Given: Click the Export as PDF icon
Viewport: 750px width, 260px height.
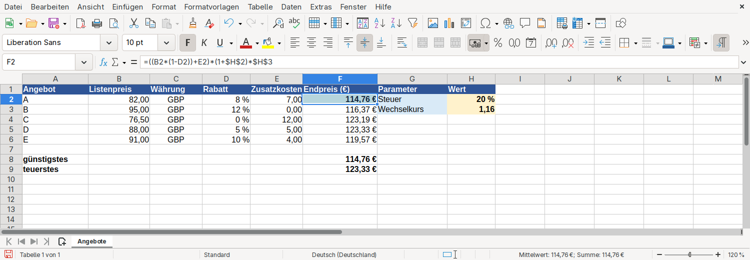Looking at the screenshot, I should (x=80, y=23).
